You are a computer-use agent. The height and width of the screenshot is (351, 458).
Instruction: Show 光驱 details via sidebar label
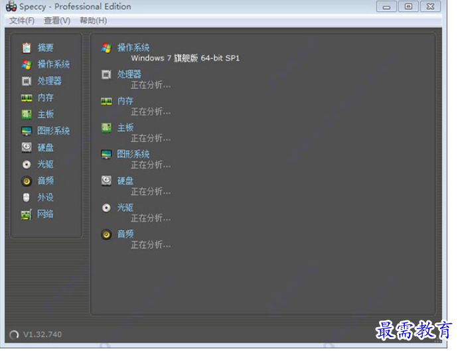point(46,165)
